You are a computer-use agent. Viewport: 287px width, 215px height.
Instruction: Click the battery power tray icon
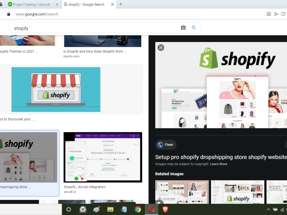pos(275,210)
